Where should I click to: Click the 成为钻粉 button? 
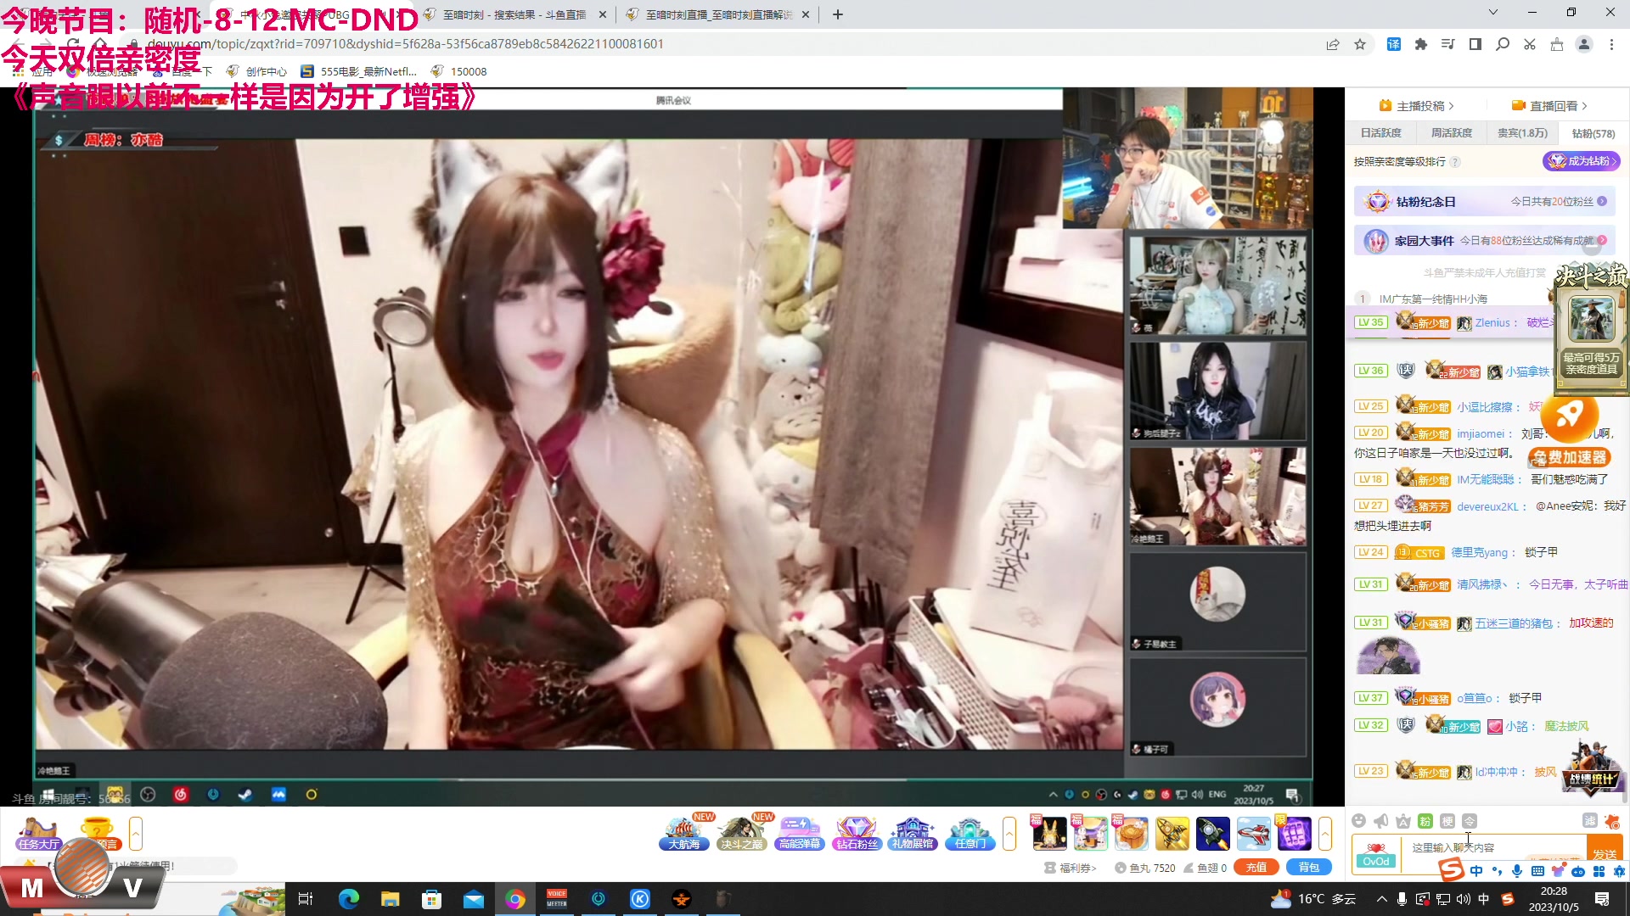pos(1581,161)
